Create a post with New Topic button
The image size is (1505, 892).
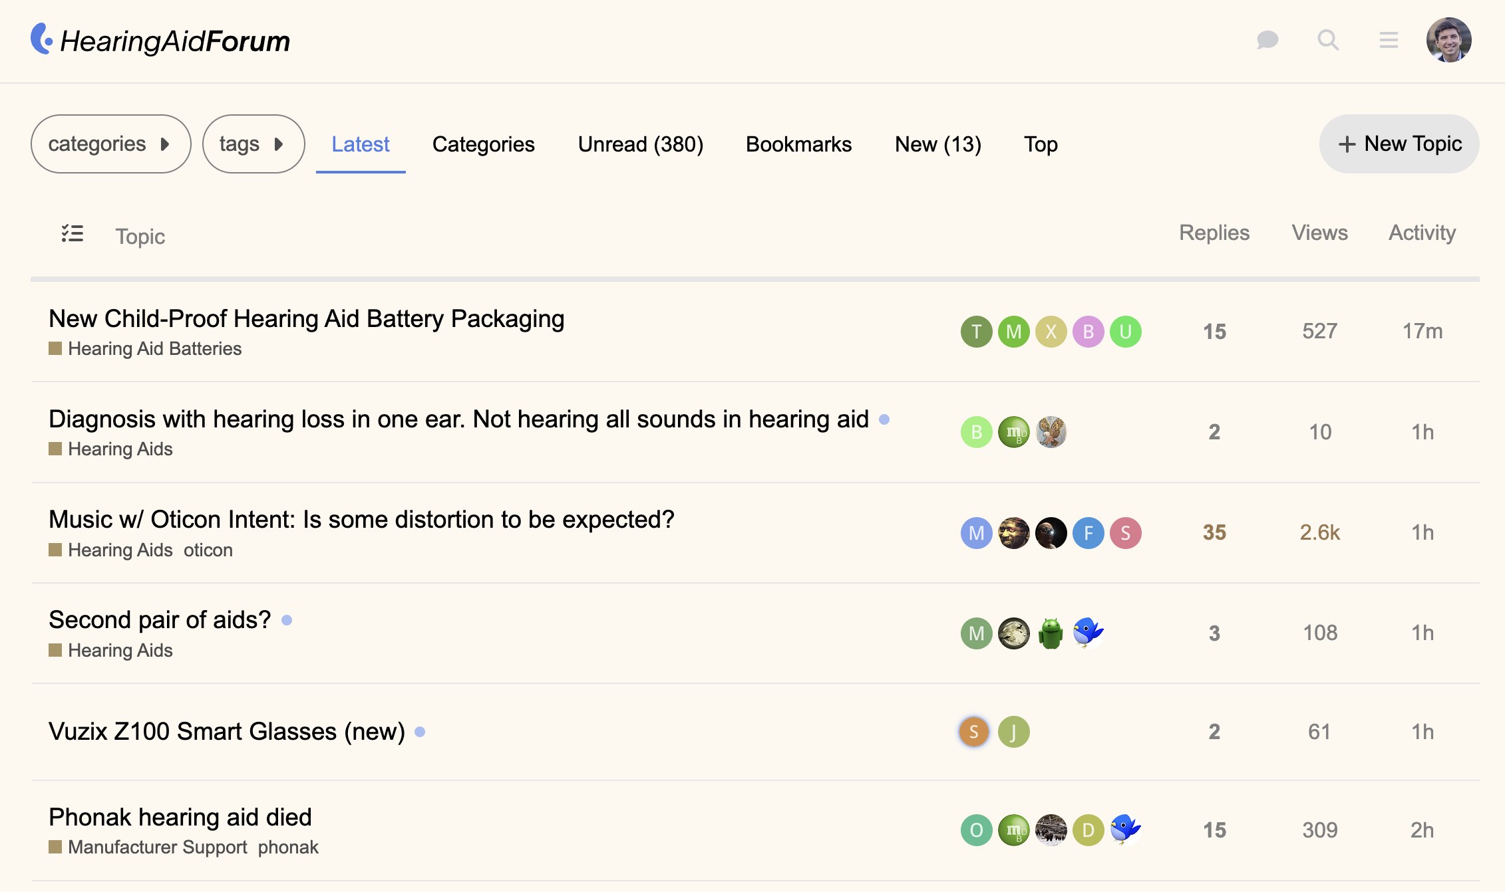[1399, 144]
